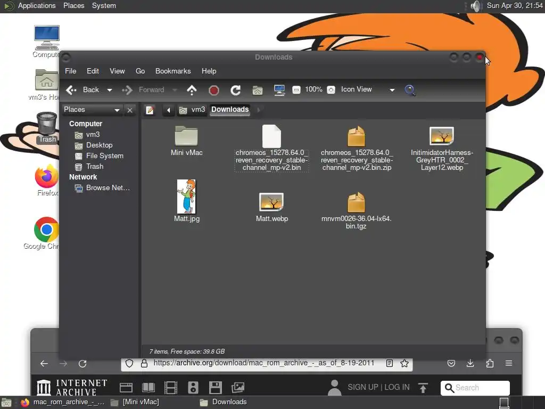
Task: Open the File menu
Action: point(71,71)
